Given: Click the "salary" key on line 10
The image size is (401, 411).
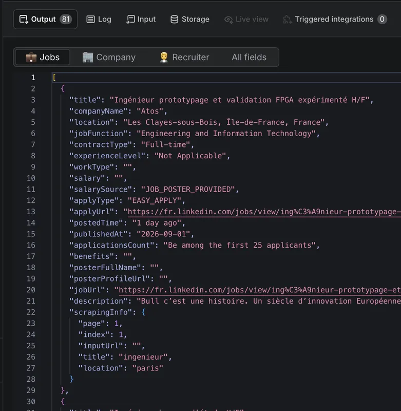Looking at the screenshot, I should (87, 178).
